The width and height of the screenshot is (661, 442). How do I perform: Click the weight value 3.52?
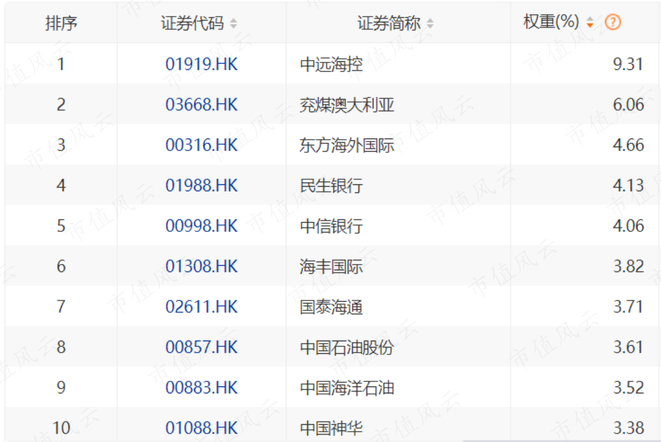(628, 388)
